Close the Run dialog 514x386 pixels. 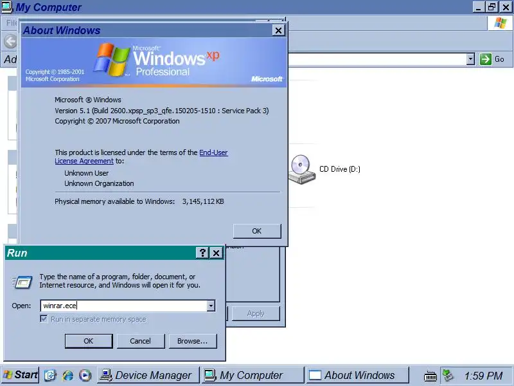coord(216,253)
